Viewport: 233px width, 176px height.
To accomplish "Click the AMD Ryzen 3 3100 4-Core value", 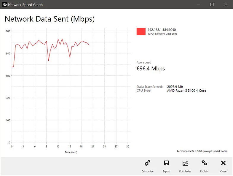I will tap(186, 91).
